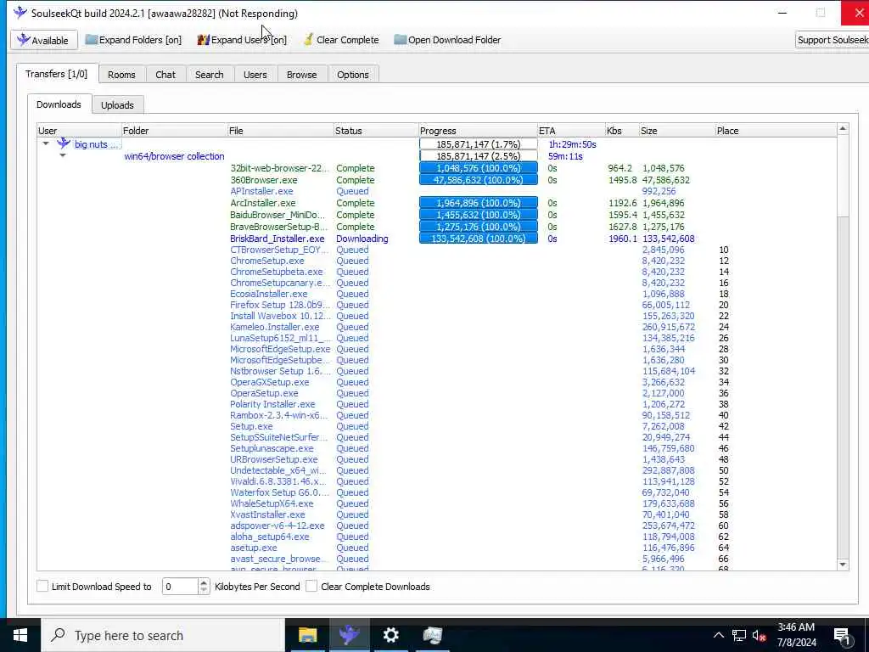The width and height of the screenshot is (869, 652).
Task: Collapse the big nuts user tree node
Action: (46, 143)
